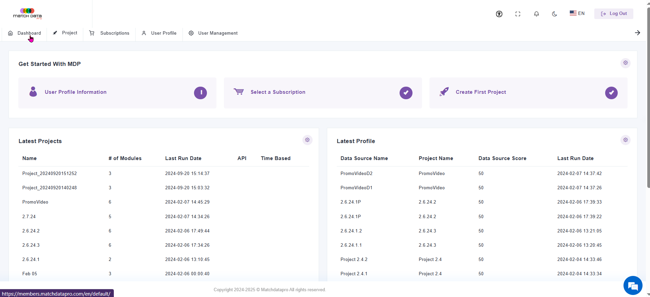
Task: Toggle dark mode moon icon
Action: [555, 14]
